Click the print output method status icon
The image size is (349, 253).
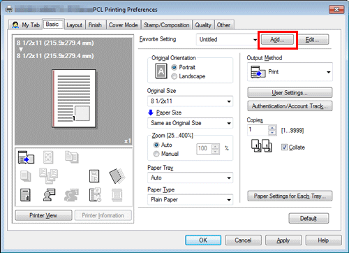pos(26,157)
